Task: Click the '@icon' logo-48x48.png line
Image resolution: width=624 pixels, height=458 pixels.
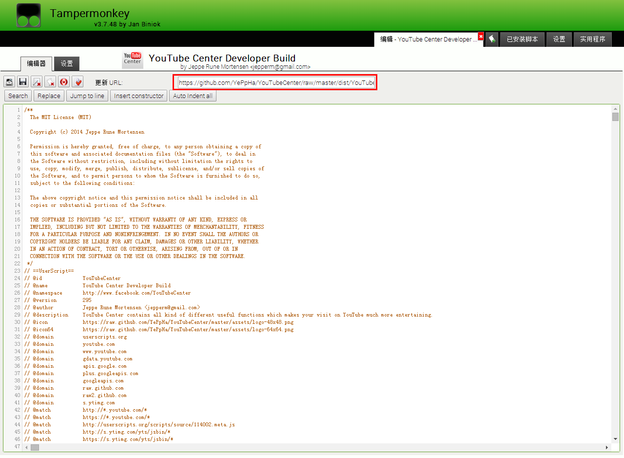Action: pos(158,322)
